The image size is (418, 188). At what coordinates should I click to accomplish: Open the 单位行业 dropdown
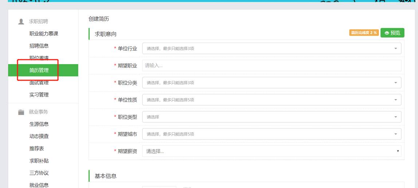click(x=272, y=48)
